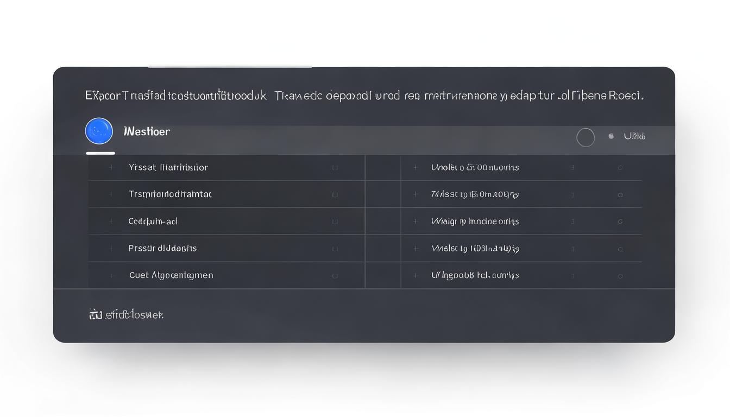This screenshot has height=417, width=730.
Task: Open the 'Uikb' menu at top right
Action: (x=634, y=136)
